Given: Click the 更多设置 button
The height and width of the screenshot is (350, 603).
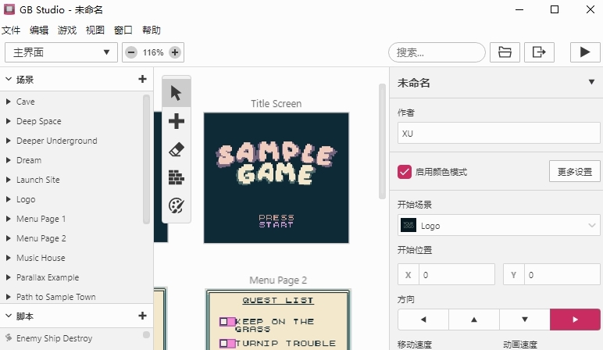Looking at the screenshot, I should 575,172.
